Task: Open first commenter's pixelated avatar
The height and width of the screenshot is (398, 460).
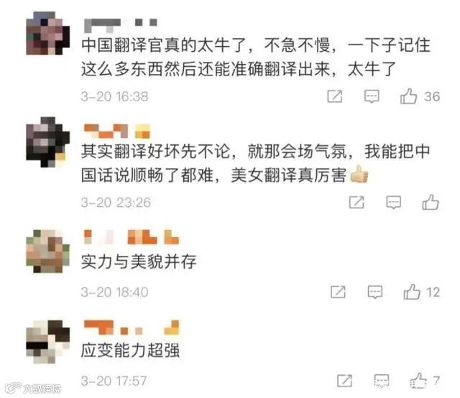Action: coord(48,33)
